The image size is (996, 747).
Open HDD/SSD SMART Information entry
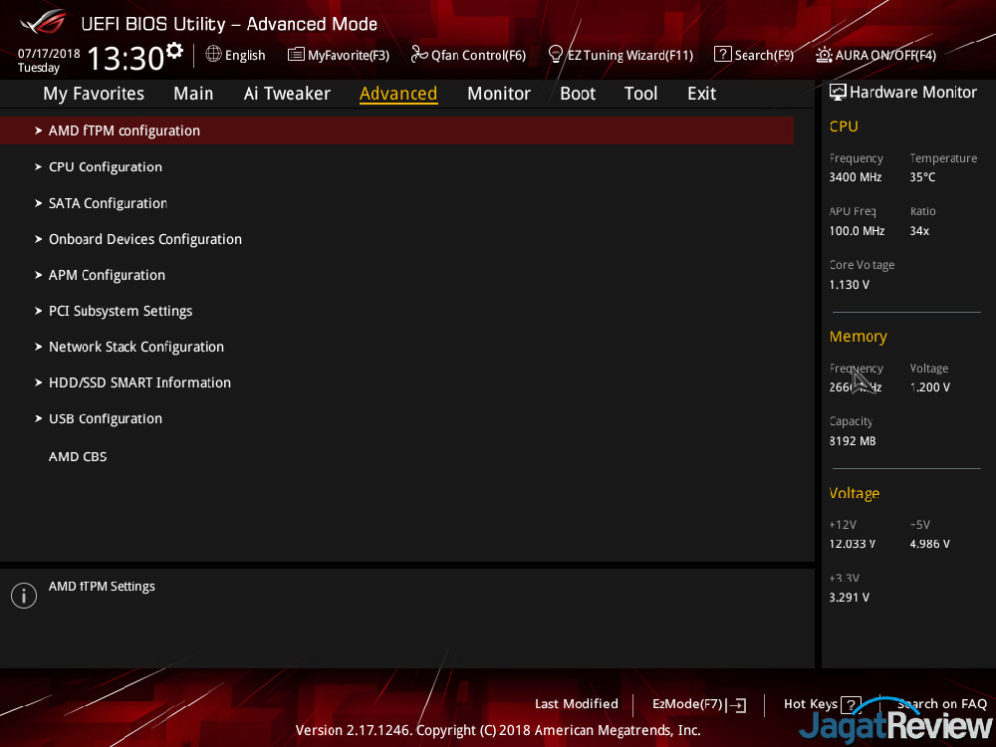pyautogui.click(x=139, y=382)
